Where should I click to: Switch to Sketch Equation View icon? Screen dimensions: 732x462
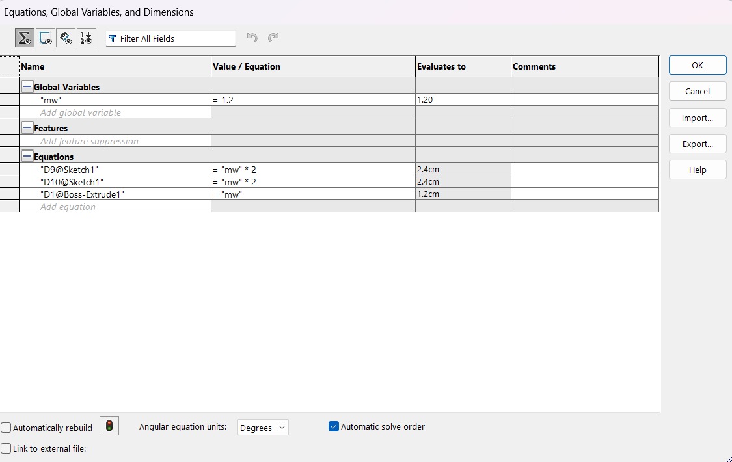(x=46, y=38)
